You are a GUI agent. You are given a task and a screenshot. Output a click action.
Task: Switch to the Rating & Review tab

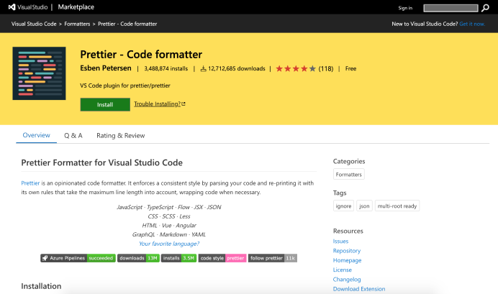click(121, 135)
